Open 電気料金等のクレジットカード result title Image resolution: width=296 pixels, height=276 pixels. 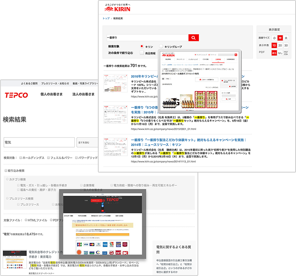[x=46, y=254]
